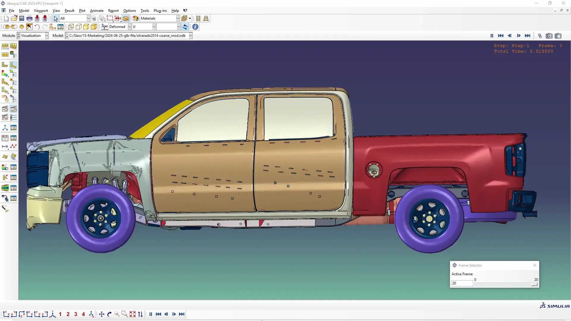Click the Active Frame value field showing 20
This screenshot has width=571, height=321.
[462, 283]
